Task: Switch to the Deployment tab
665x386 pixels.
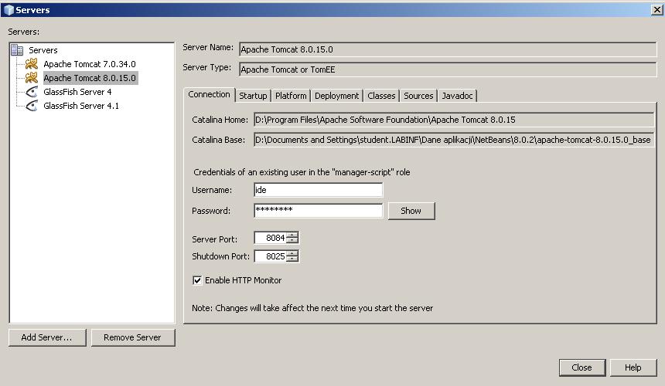Action: pyautogui.click(x=336, y=96)
